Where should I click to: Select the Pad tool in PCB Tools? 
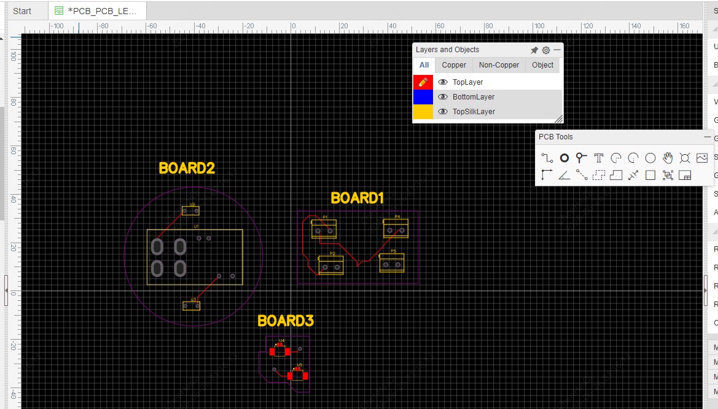click(x=564, y=158)
